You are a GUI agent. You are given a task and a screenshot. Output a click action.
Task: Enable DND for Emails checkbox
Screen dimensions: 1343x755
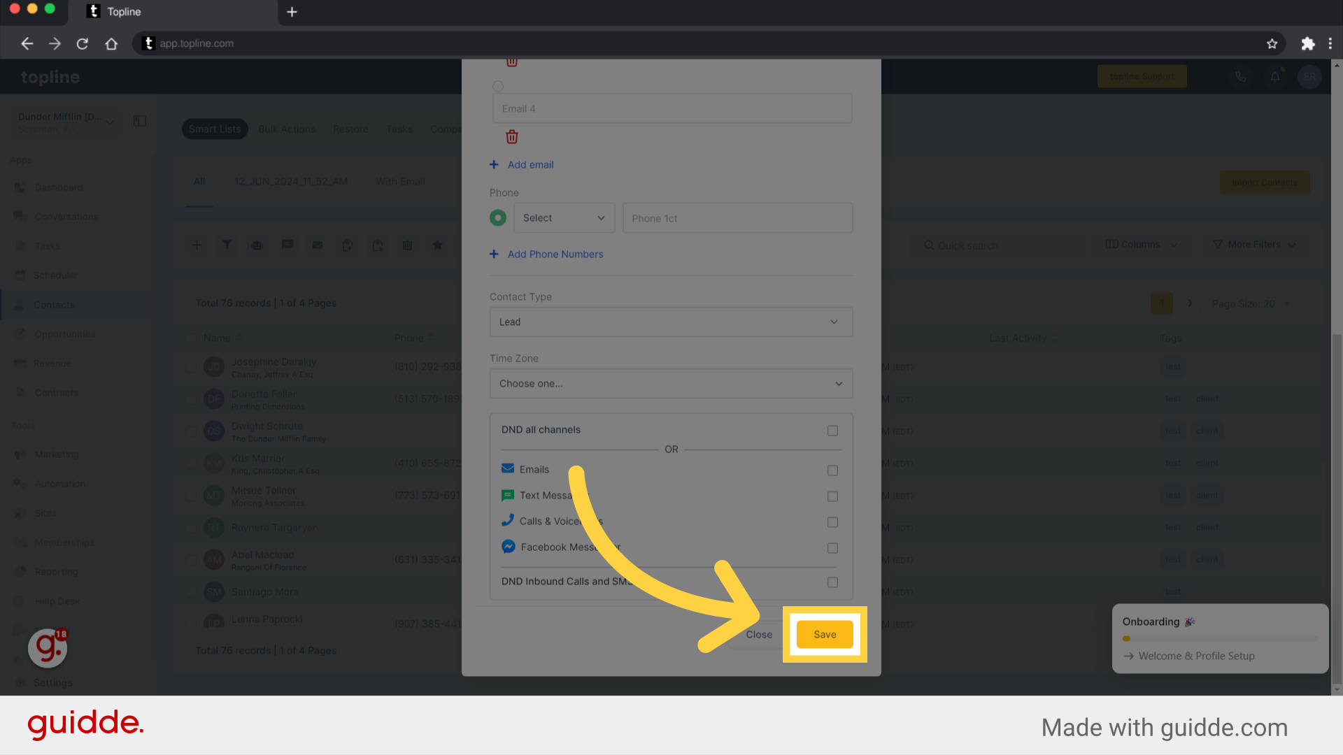(x=832, y=470)
